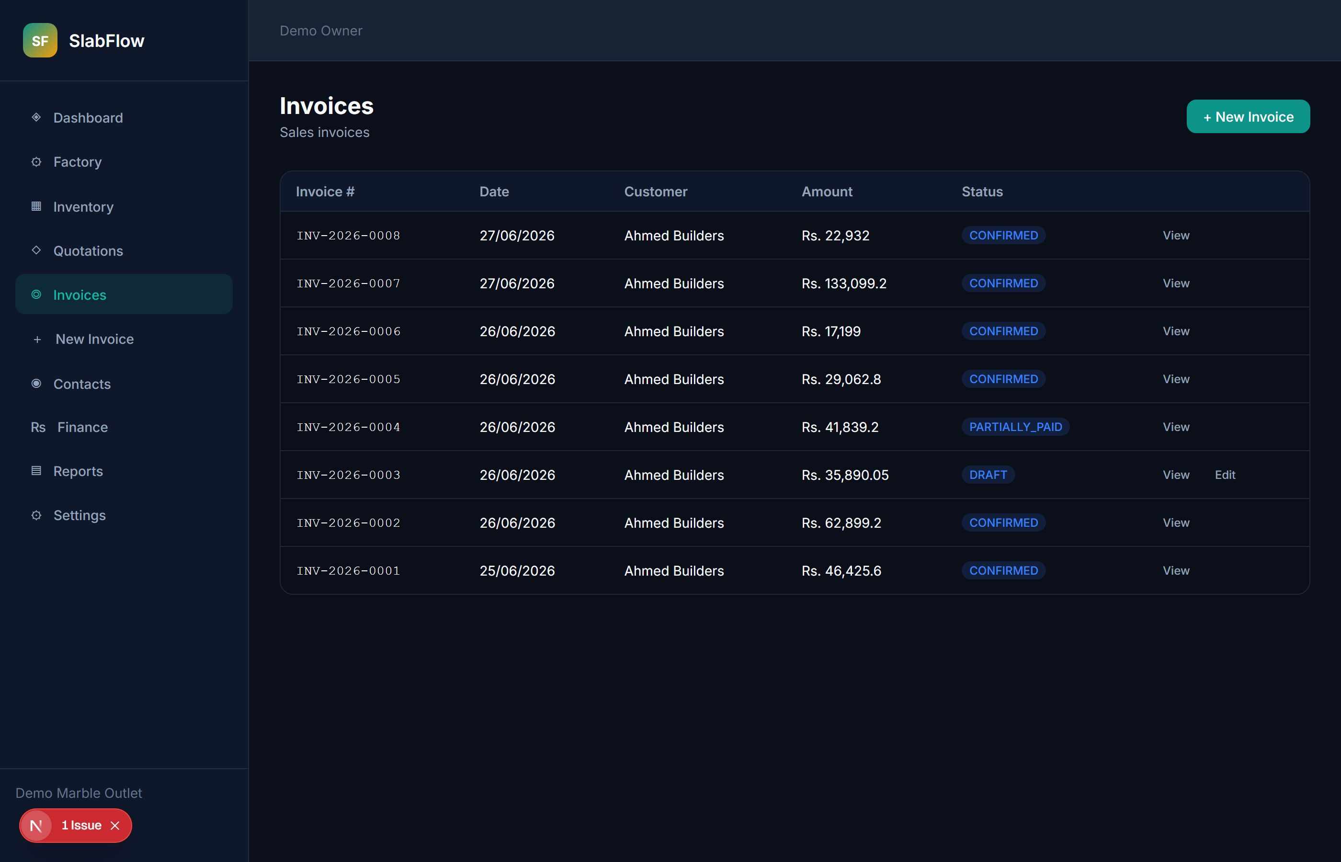Image resolution: width=1341 pixels, height=862 pixels.
Task: Dismiss the 1 Issue badge with X
Action: pyautogui.click(x=115, y=826)
